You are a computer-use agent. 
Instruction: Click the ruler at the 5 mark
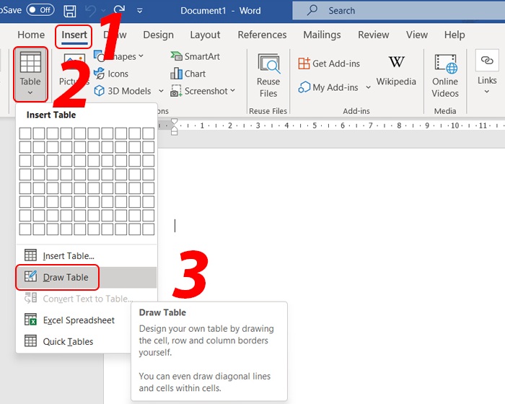315,126
